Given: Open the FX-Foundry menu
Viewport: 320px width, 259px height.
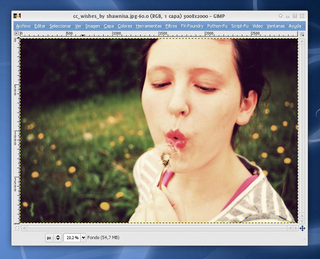Looking at the screenshot, I should pyautogui.click(x=192, y=26).
